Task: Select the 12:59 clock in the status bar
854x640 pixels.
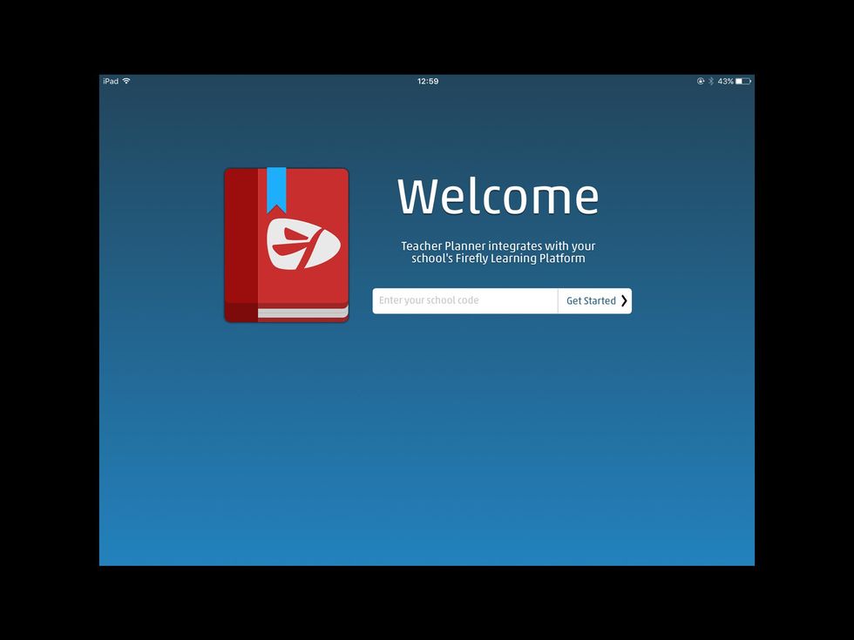Action: [427, 80]
